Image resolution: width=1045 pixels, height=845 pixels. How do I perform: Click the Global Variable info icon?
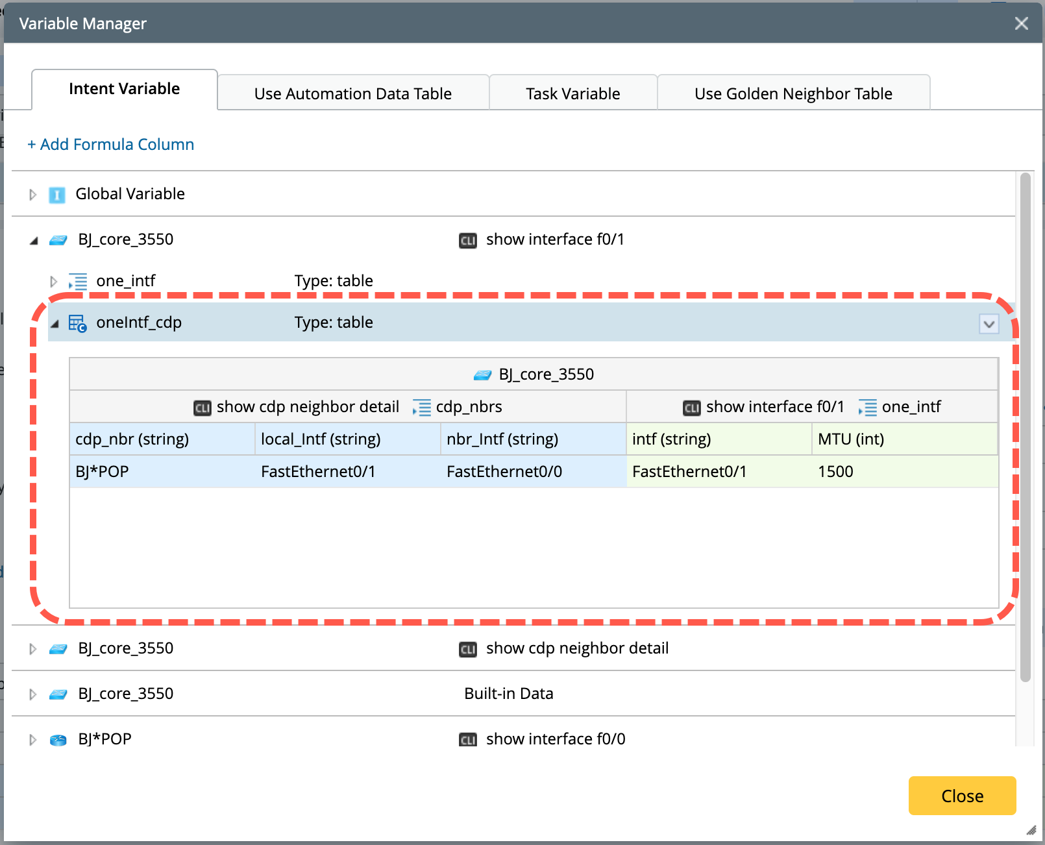pyautogui.click(x=57, y=195)
